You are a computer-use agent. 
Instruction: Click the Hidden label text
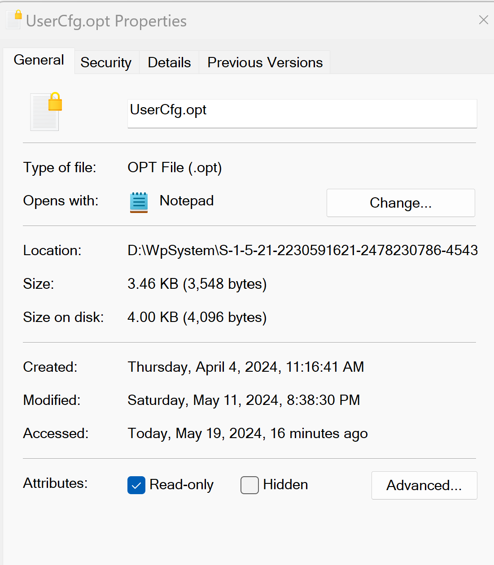[285, 485]
